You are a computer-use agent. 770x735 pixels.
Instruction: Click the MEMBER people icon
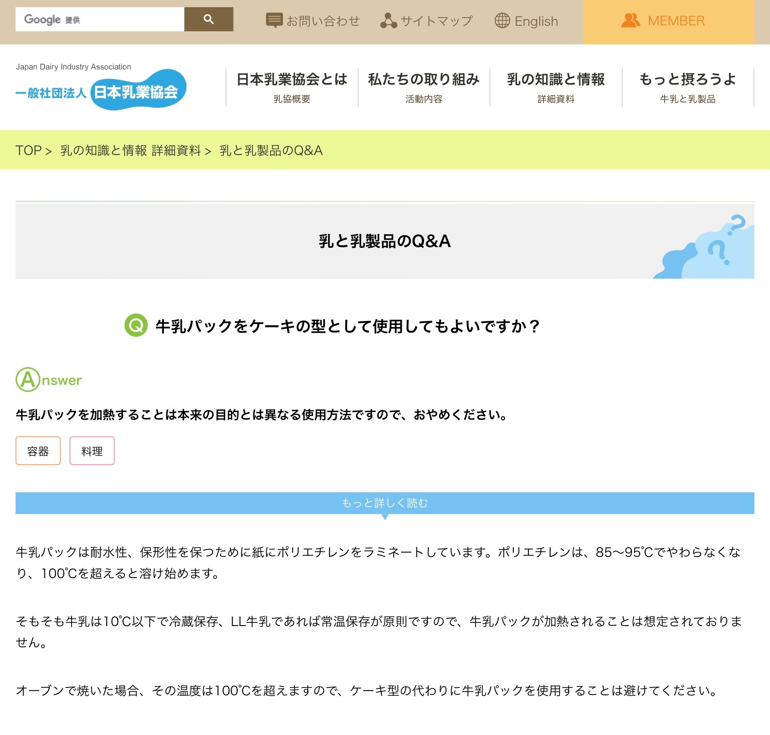tap(630, 21)
